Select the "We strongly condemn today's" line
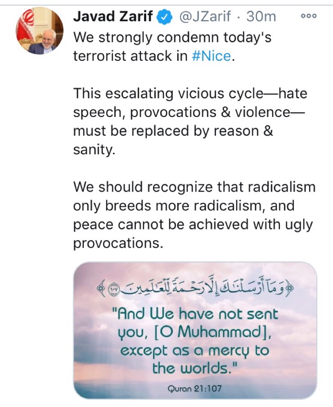 point(172,37)
